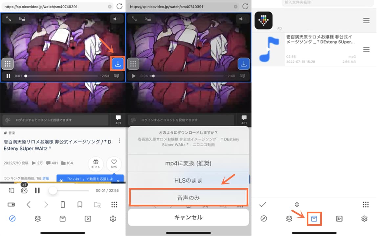Screen dimensions: 377x236
Task: Like the video with heart 625 button
Action: (x=114, y=164)
